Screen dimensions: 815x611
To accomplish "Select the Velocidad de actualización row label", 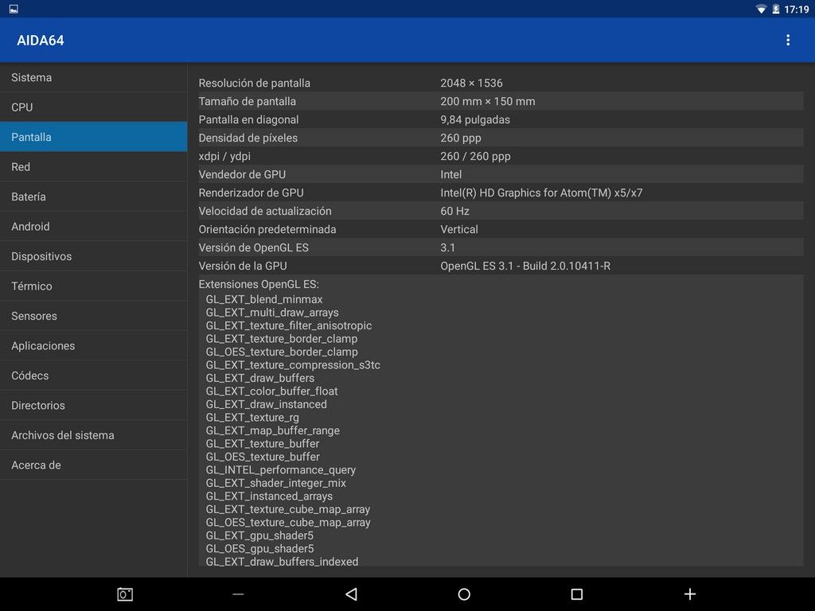I will tap(265, 211).
